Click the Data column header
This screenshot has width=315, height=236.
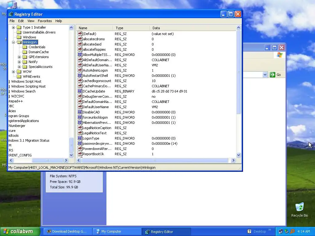[193, 28]
